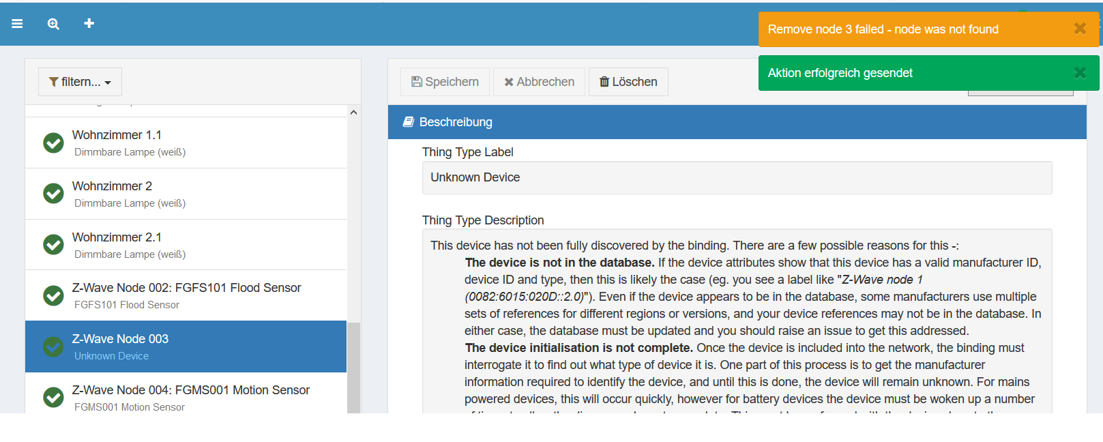Screen dimensions: 1103x442
Task: Click the status check icon for Wohnzimmer 2.1
Action: point(53,244)
